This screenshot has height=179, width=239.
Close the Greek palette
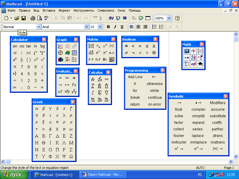point(73,102)
